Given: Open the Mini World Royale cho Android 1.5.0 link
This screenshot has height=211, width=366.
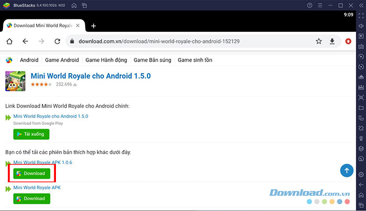Looking at the screenshot, I should click(51, 116).
